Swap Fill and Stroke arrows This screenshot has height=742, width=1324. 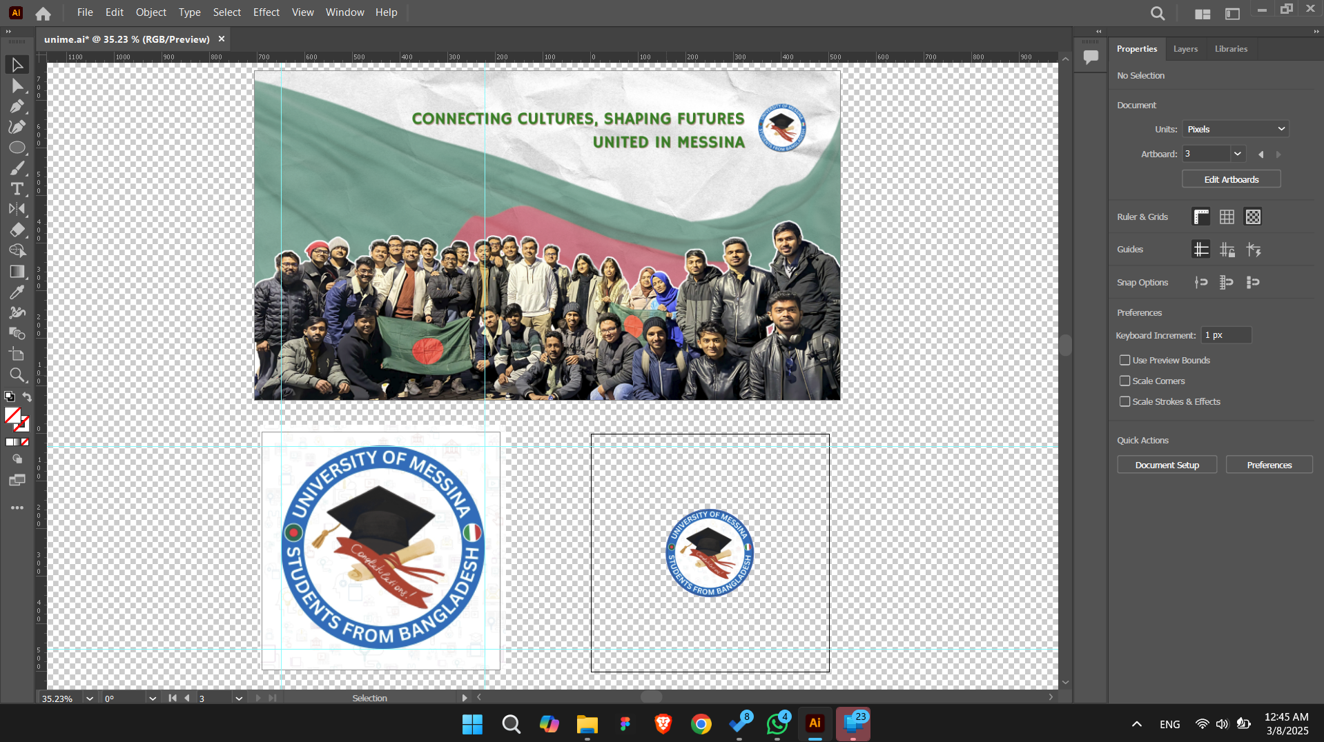(26, 397)
